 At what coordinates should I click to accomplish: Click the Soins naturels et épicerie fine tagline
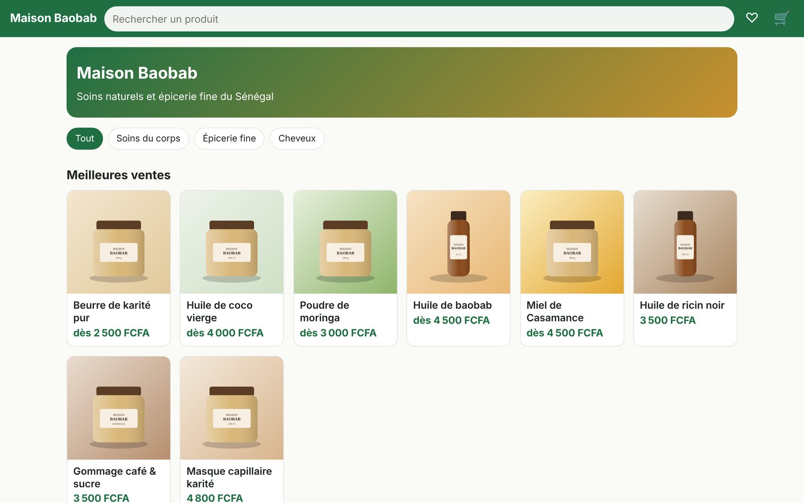[x=175, y=97]
